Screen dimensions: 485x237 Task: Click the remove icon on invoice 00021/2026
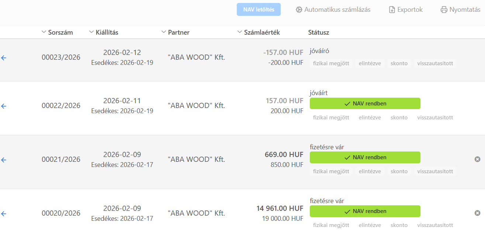coord(477,159)
